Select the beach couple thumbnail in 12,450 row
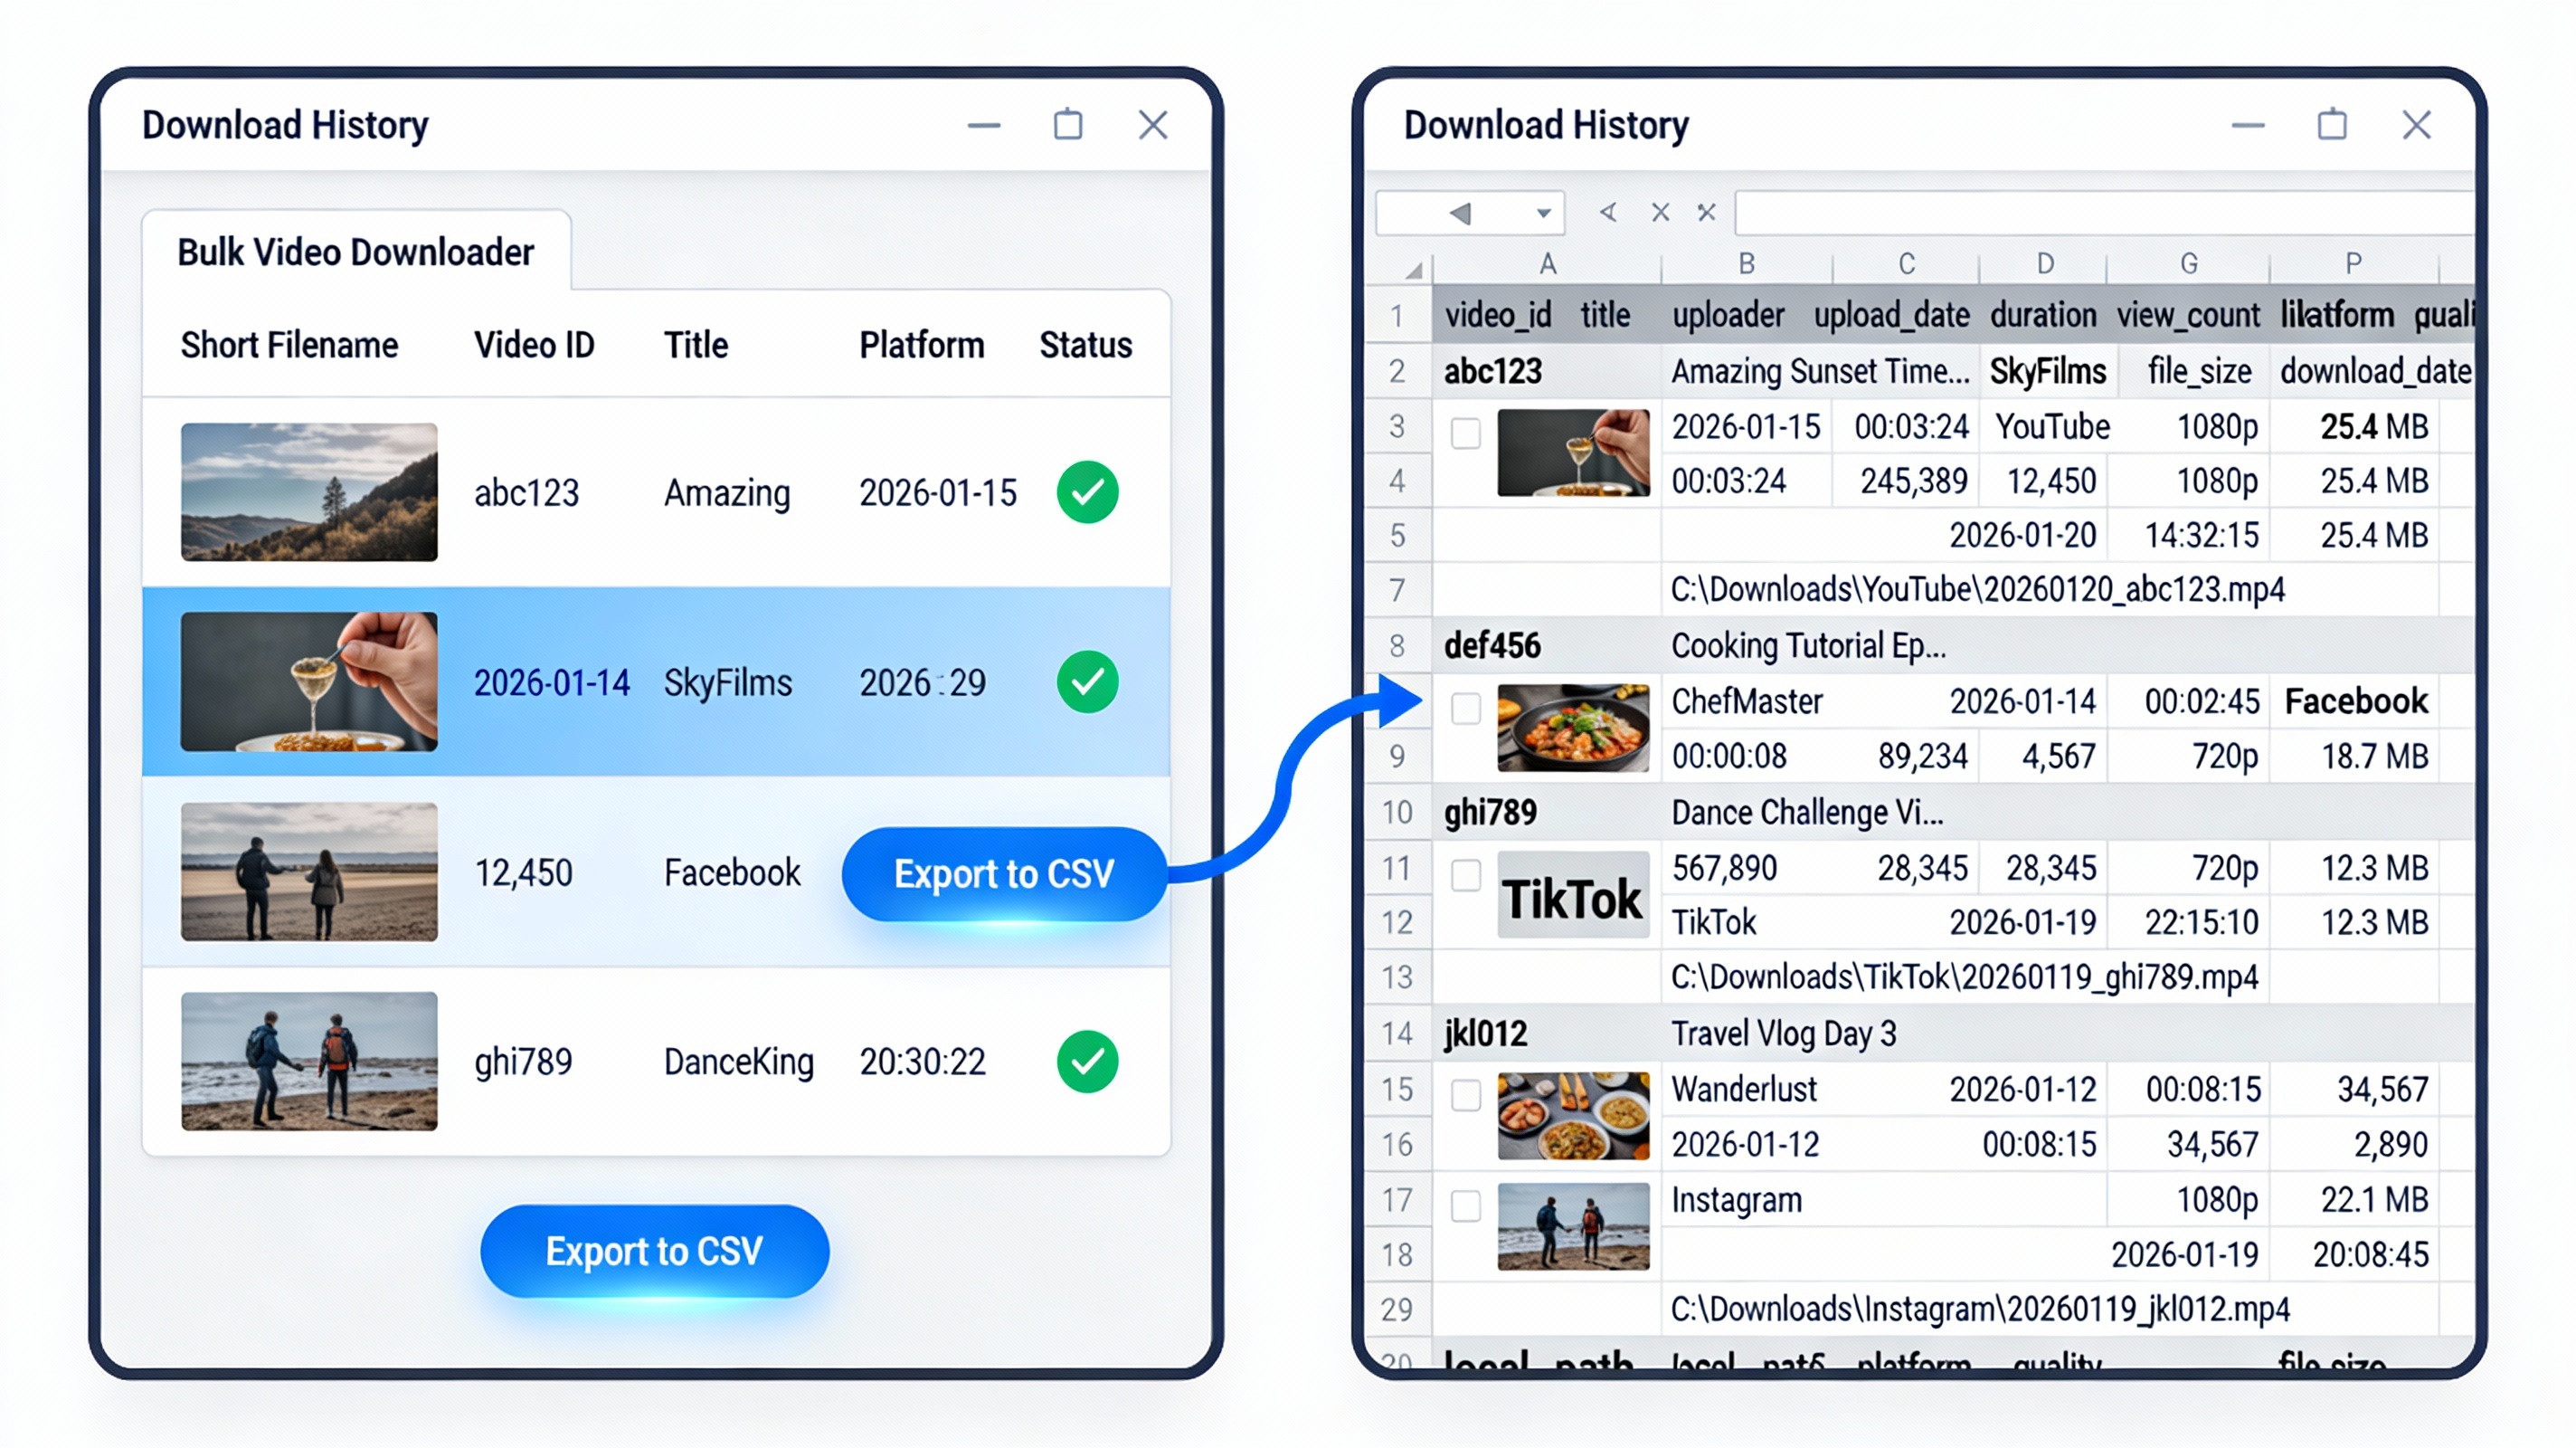2576x1448 pixels. [x=309, y=872]
